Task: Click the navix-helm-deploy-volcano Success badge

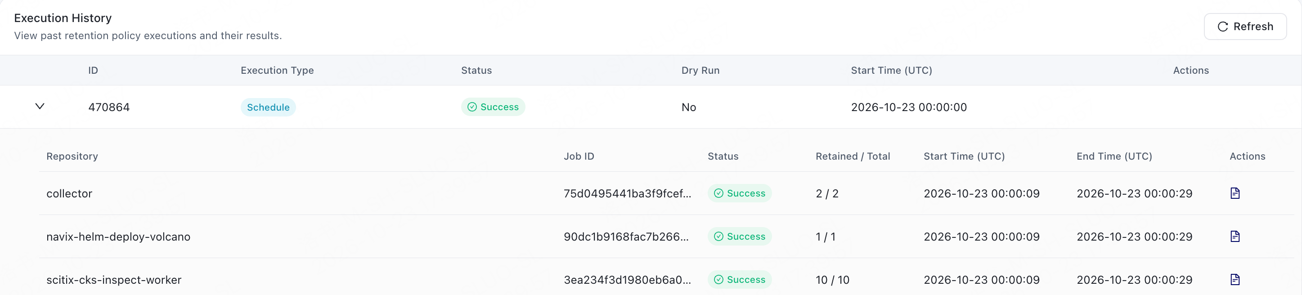Action: (x=740, y=236)
